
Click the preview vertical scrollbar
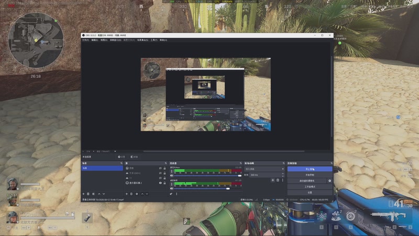[332, 96]
